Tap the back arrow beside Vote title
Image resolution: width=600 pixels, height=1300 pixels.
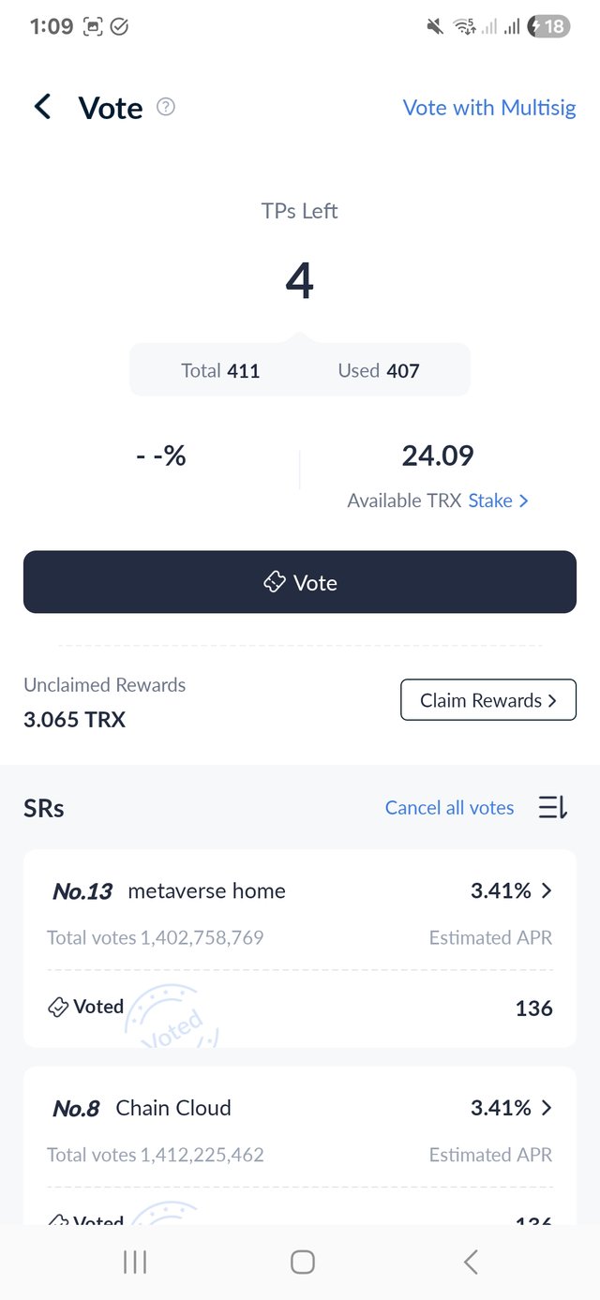tap(42, 107)
